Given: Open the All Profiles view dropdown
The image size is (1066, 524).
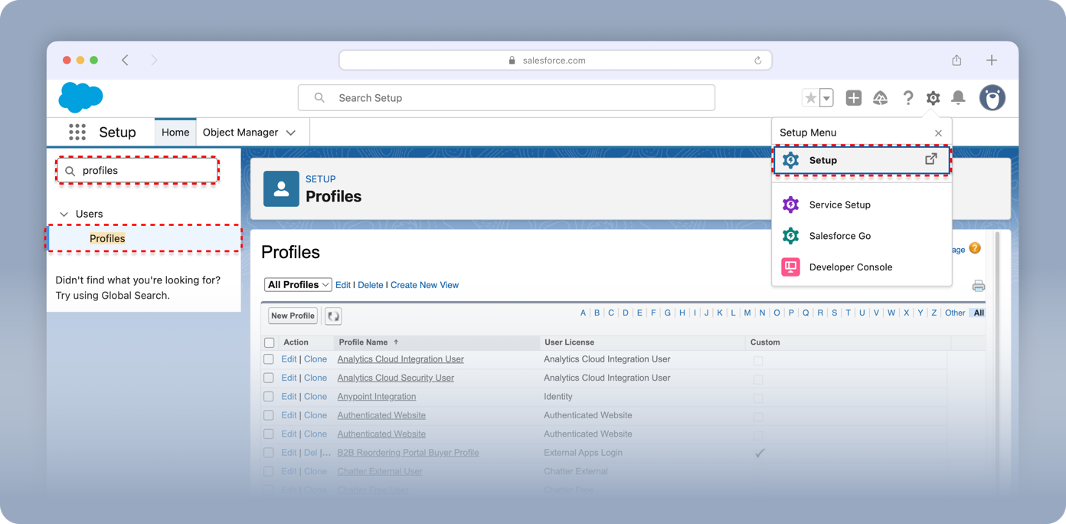Looking at the screenshot, I should point(298,285).
